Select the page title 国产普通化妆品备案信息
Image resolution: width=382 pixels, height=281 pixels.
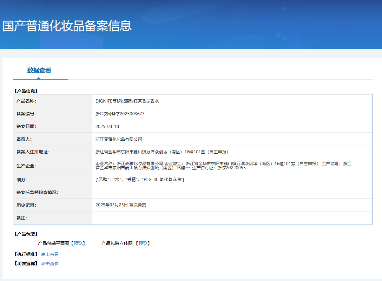[67, 26]
